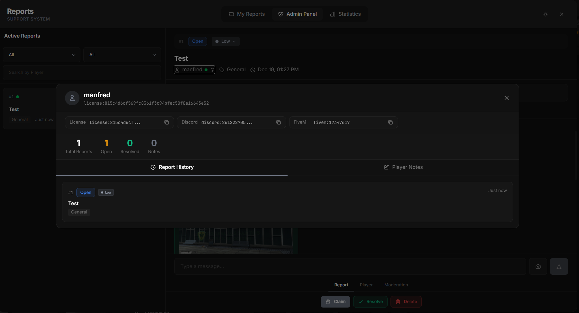Click the camera screenshot icon
Screen dimensions: 579x313
tap(538, 266)
